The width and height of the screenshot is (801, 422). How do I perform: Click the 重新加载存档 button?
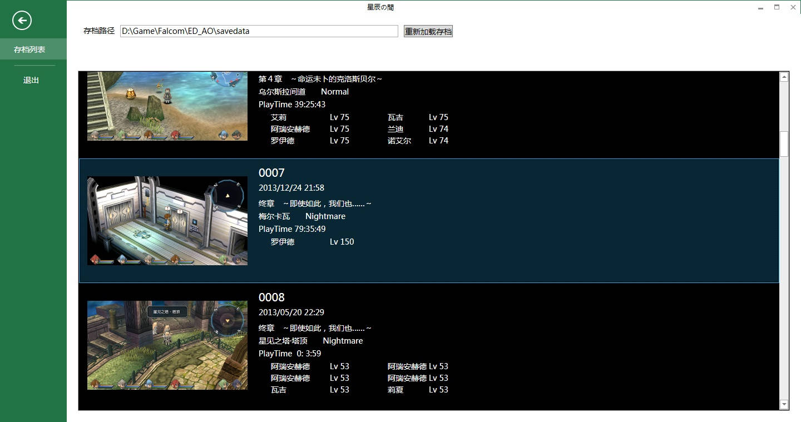428,32
